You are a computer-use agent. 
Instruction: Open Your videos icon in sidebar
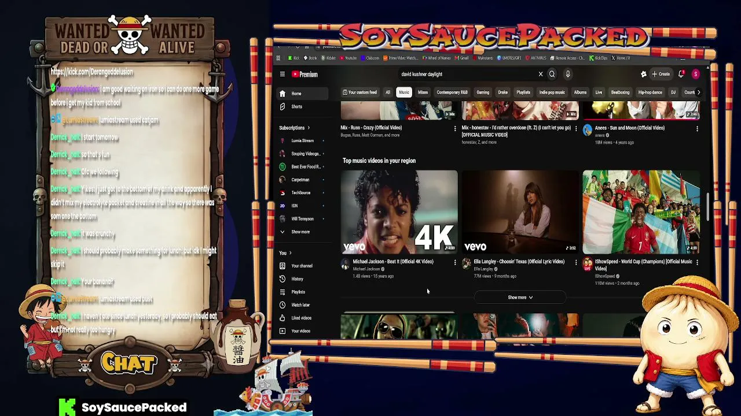(x=283, y=331)
